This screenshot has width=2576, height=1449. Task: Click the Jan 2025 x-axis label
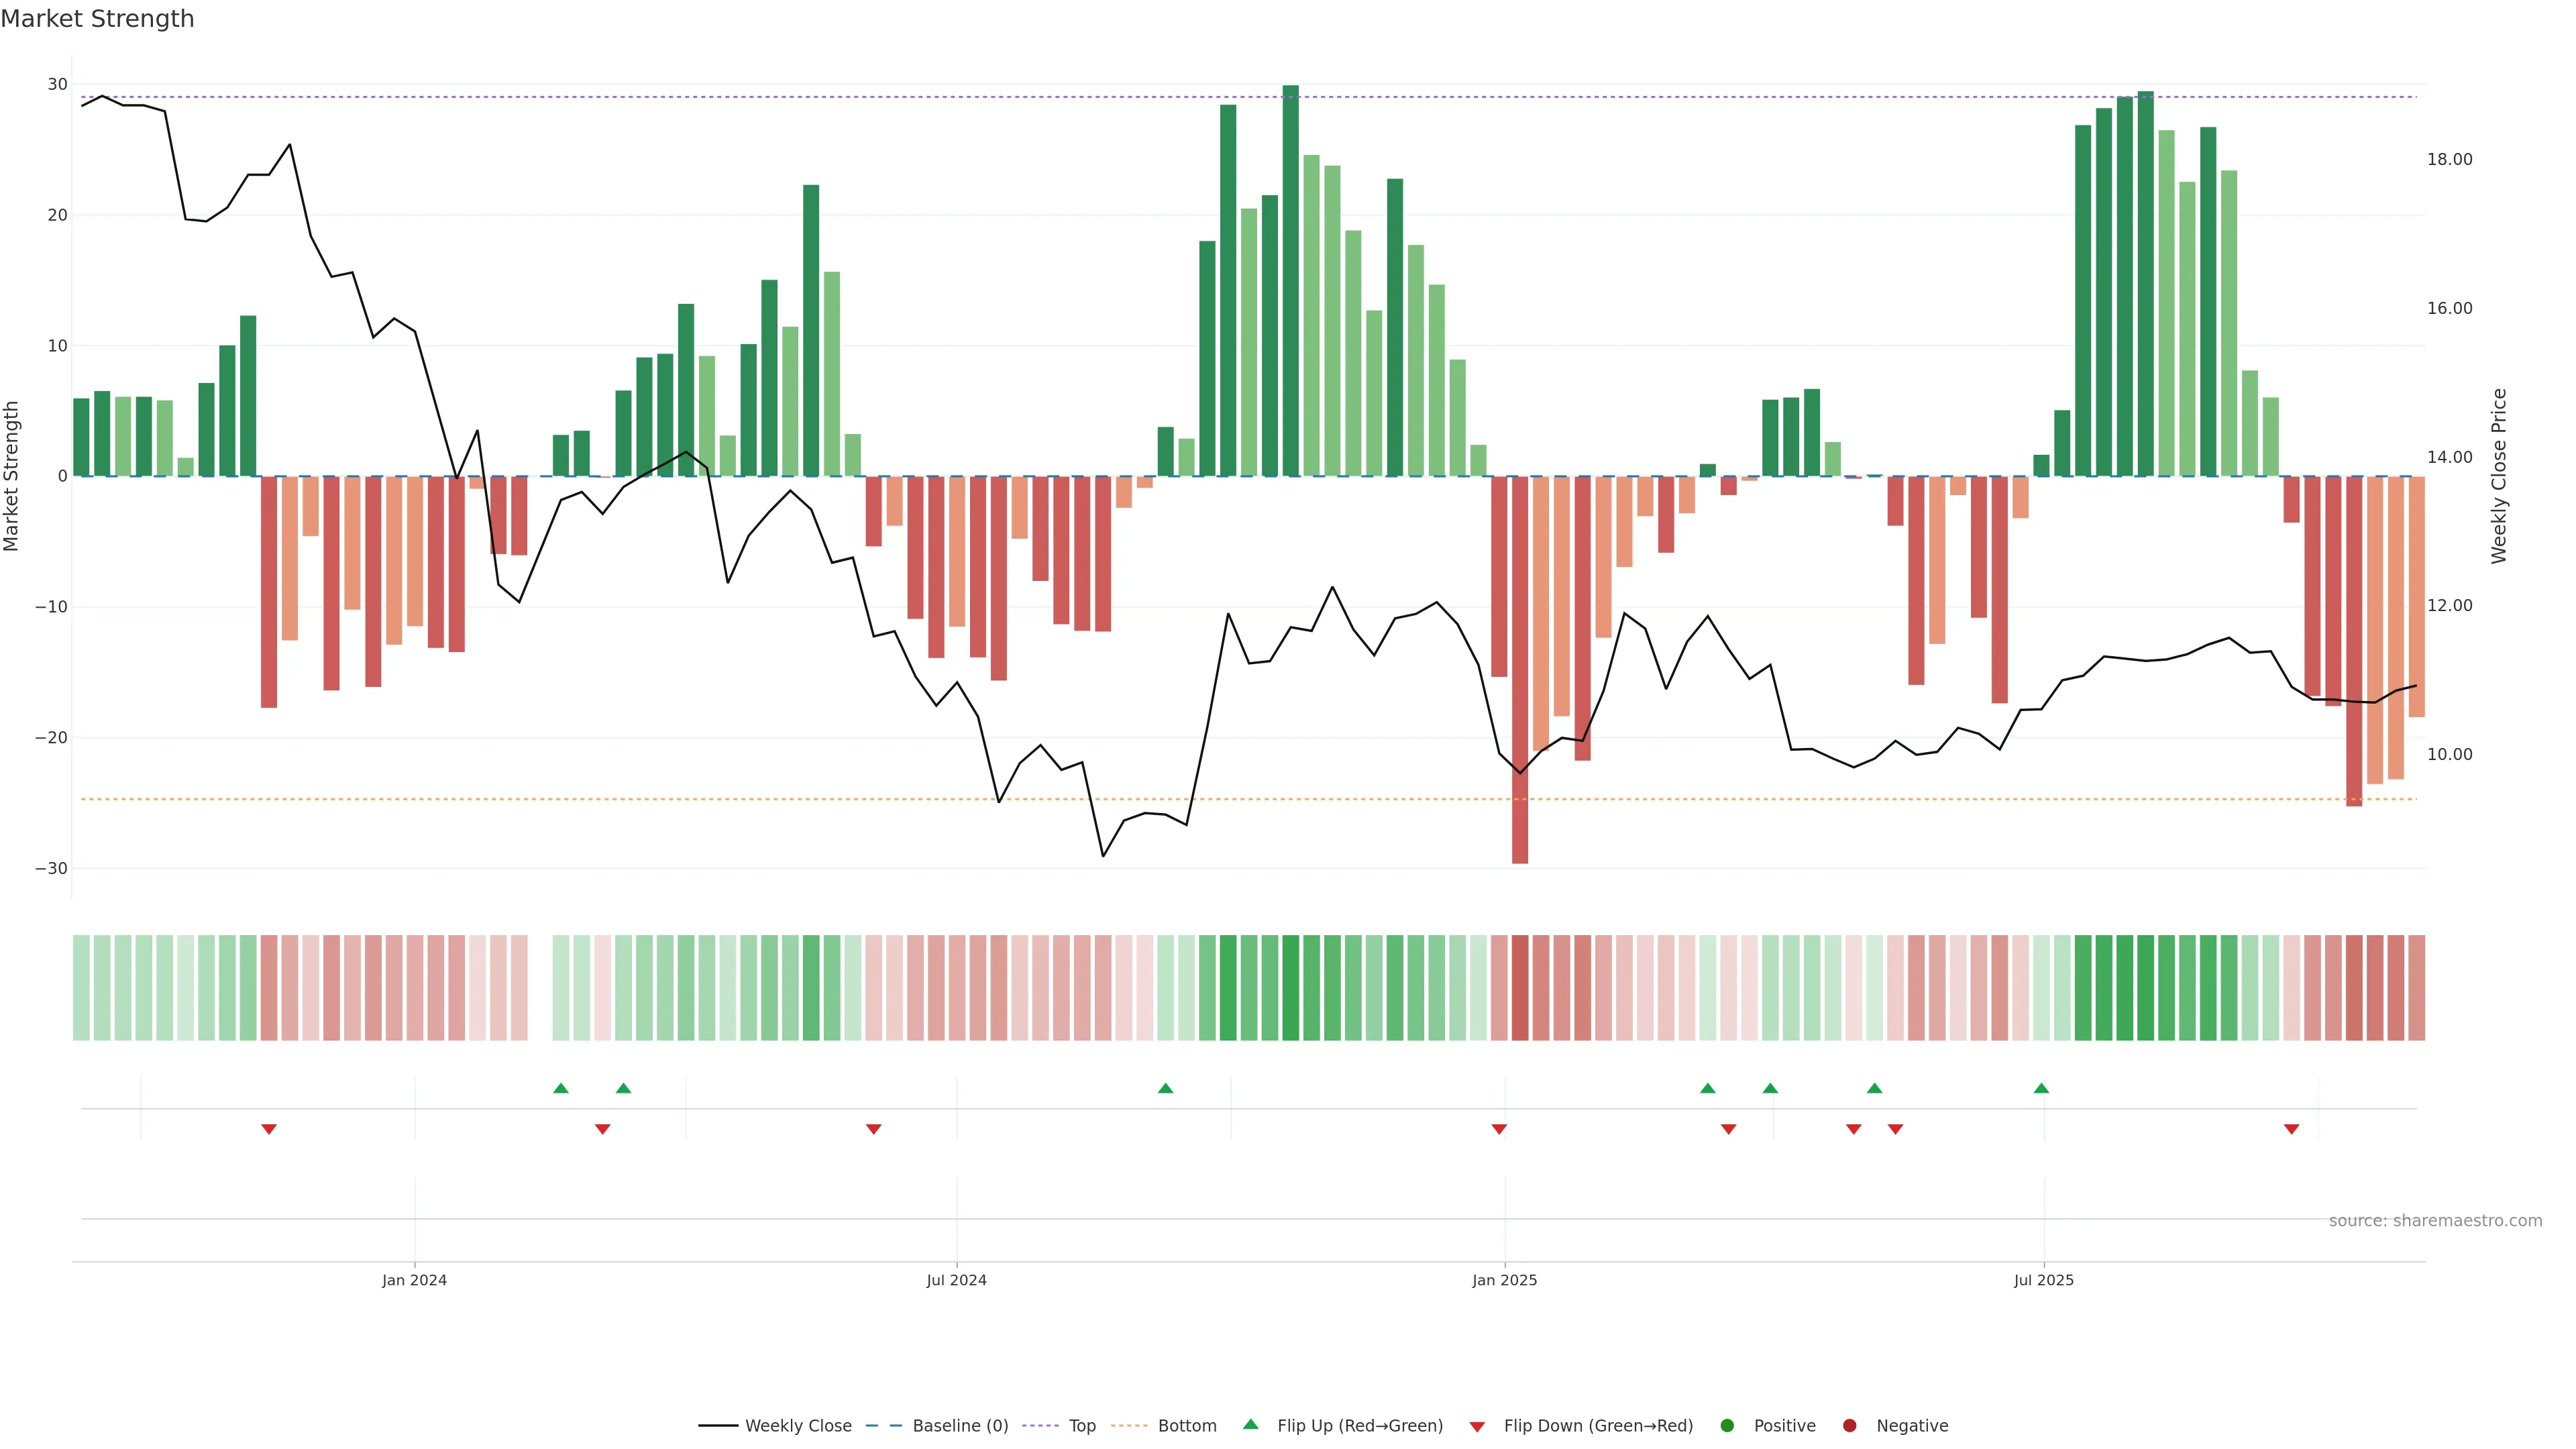click(1504, 1280)
